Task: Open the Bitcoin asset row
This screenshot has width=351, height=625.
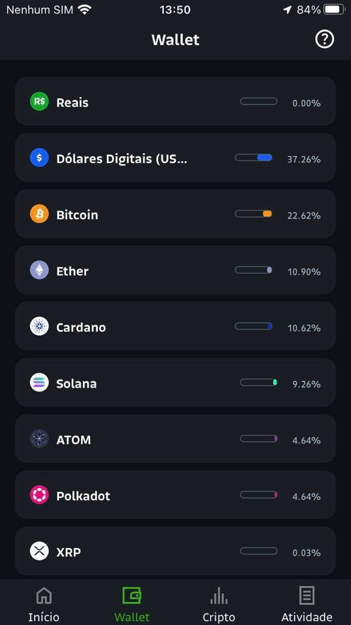Action: click(175, 214)
